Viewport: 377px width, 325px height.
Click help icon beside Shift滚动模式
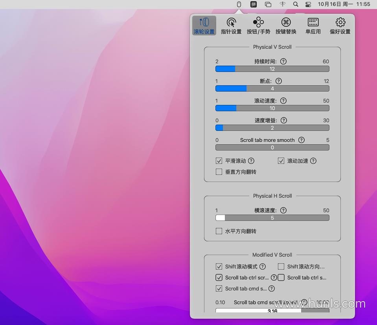(263, 266)
